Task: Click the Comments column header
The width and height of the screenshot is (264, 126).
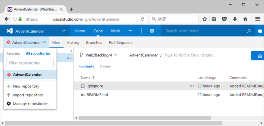Action: 238,78
